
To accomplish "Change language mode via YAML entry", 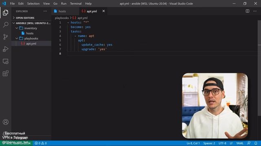I will pyautogui.click(x=240, y=143).
